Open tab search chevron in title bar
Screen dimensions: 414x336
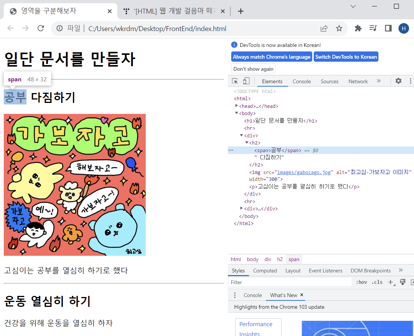(x=353, y=6)
